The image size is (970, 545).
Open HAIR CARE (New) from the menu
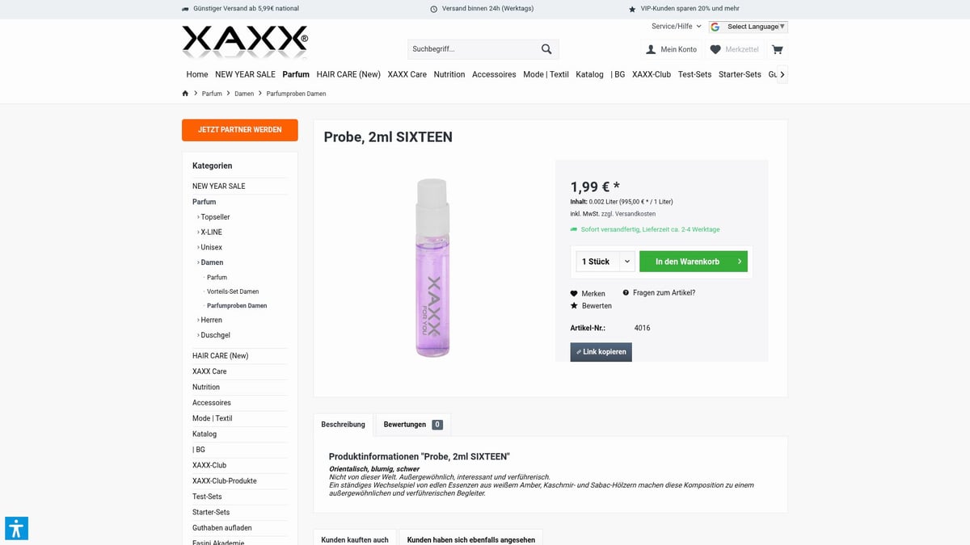[x=348, y=73]
